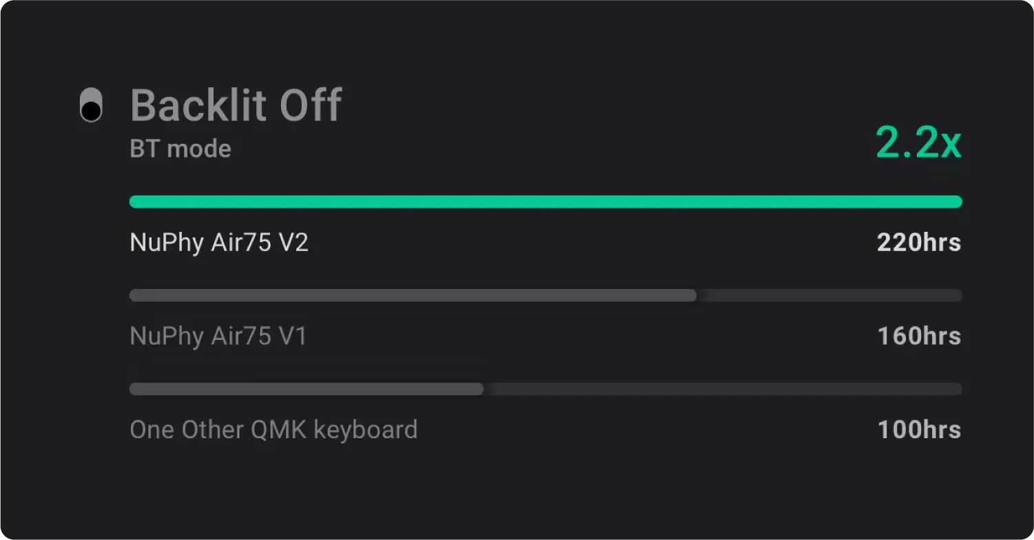Select the One Other QMK keyboard label
This screenshot has height=540, width=1034.
[273, 429]
